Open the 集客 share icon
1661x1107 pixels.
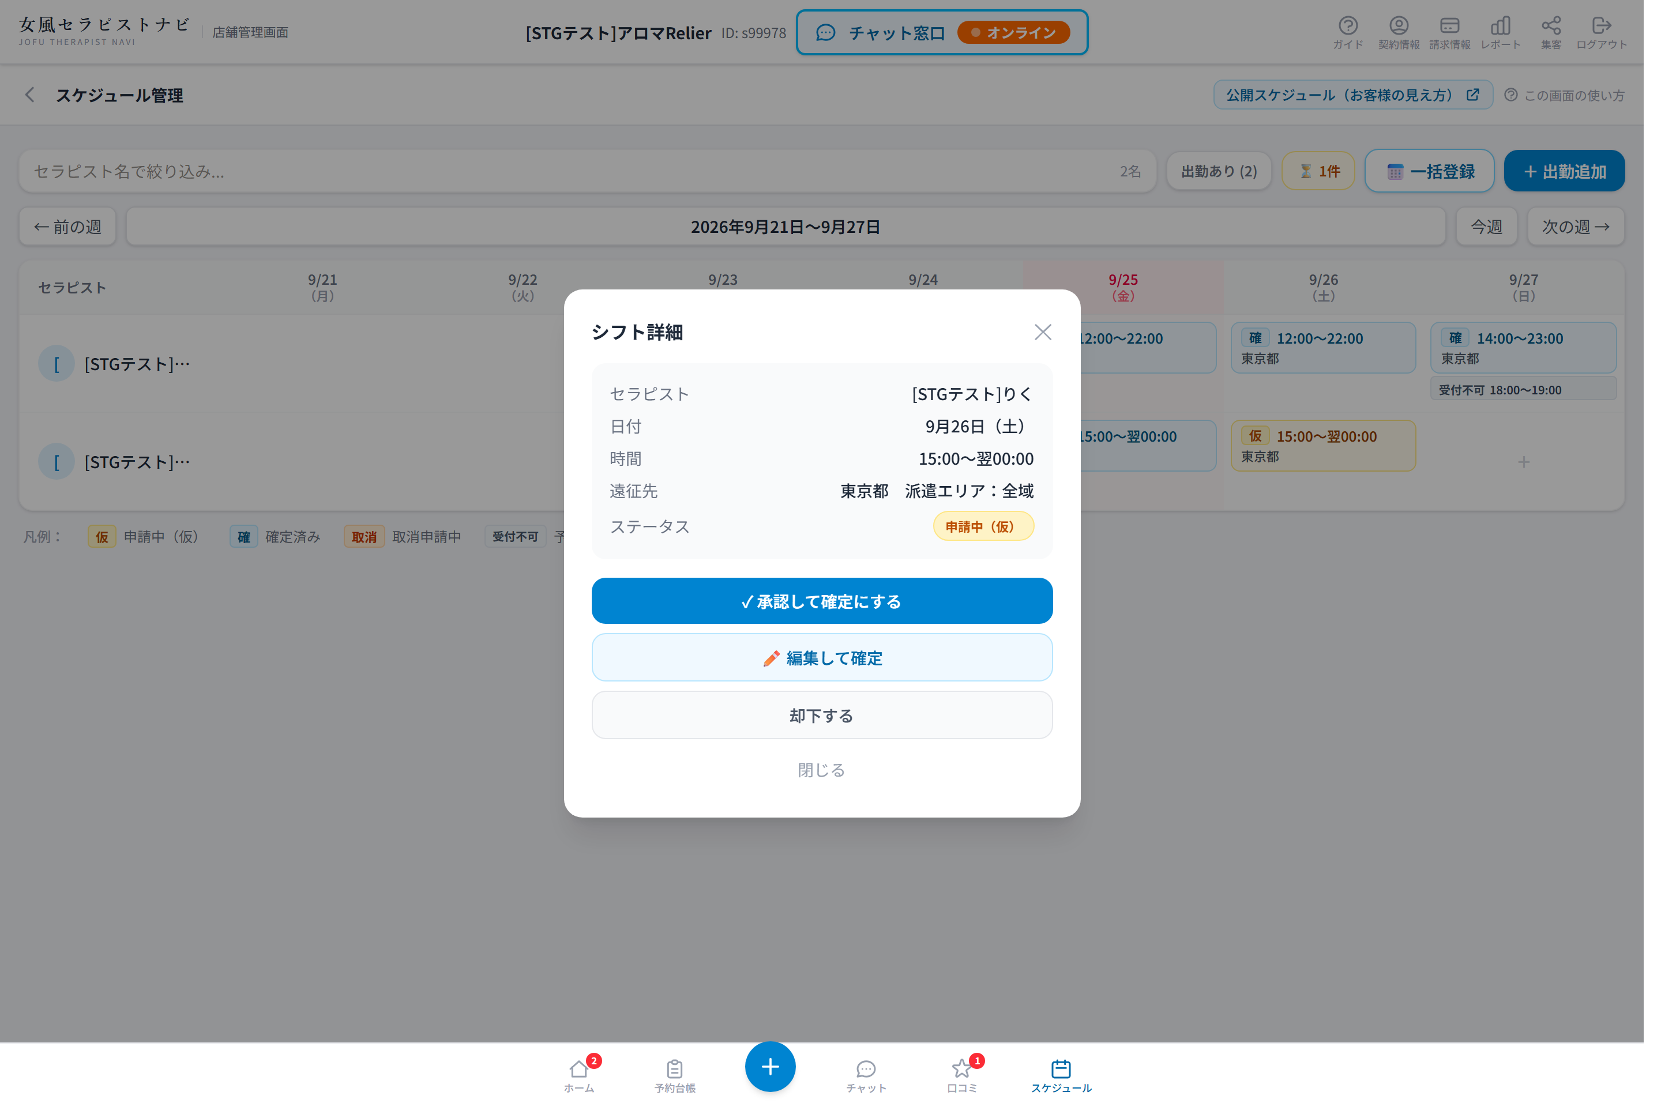click(1551, 32)
